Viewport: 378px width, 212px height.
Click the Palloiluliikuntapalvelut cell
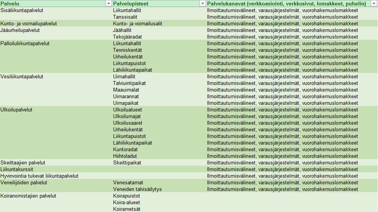pos(56,43)
